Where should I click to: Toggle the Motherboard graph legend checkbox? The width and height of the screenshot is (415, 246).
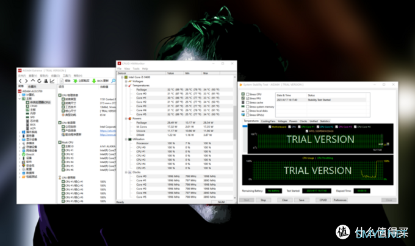(x=270, y=127)
